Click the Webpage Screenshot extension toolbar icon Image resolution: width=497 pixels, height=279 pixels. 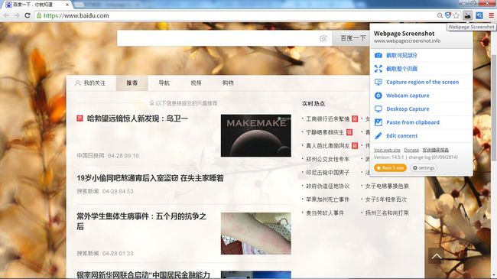pos(467,15)
